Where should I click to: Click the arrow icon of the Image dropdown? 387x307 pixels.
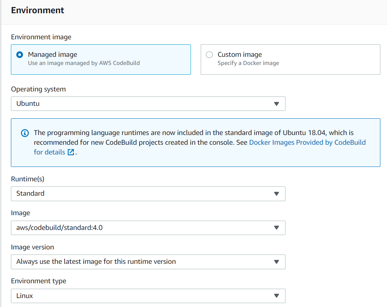click(277, 228)
